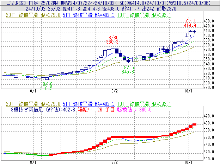Click the last candlestick on the upper chart
Image resolution: width=220 pixels, height=167 pixels.
[x=194, y=32]
